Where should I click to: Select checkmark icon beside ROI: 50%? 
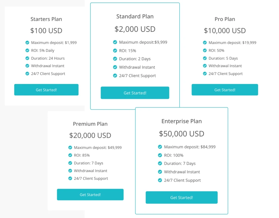205,50
